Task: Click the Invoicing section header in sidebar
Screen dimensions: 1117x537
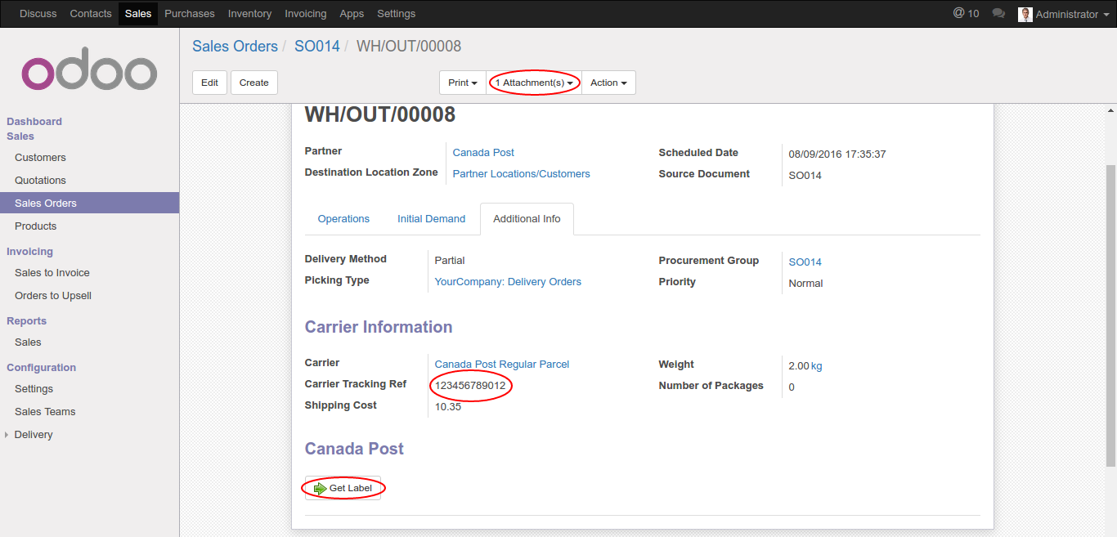Action: [29, 252]
